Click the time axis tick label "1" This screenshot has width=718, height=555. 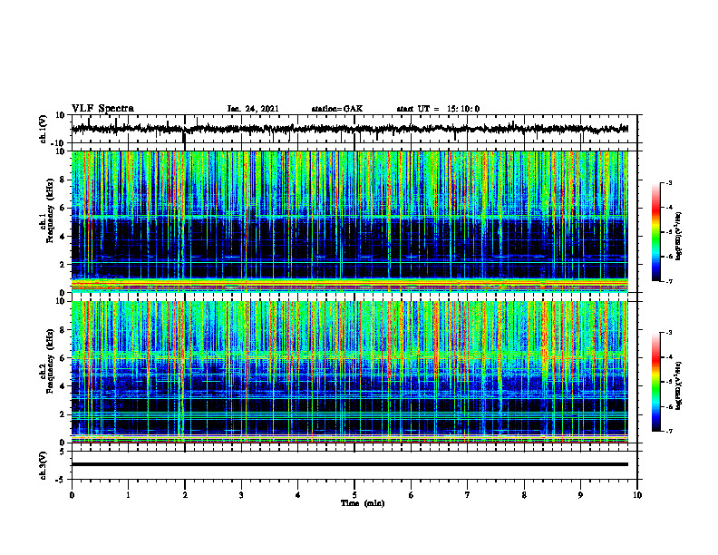point(128,495)
